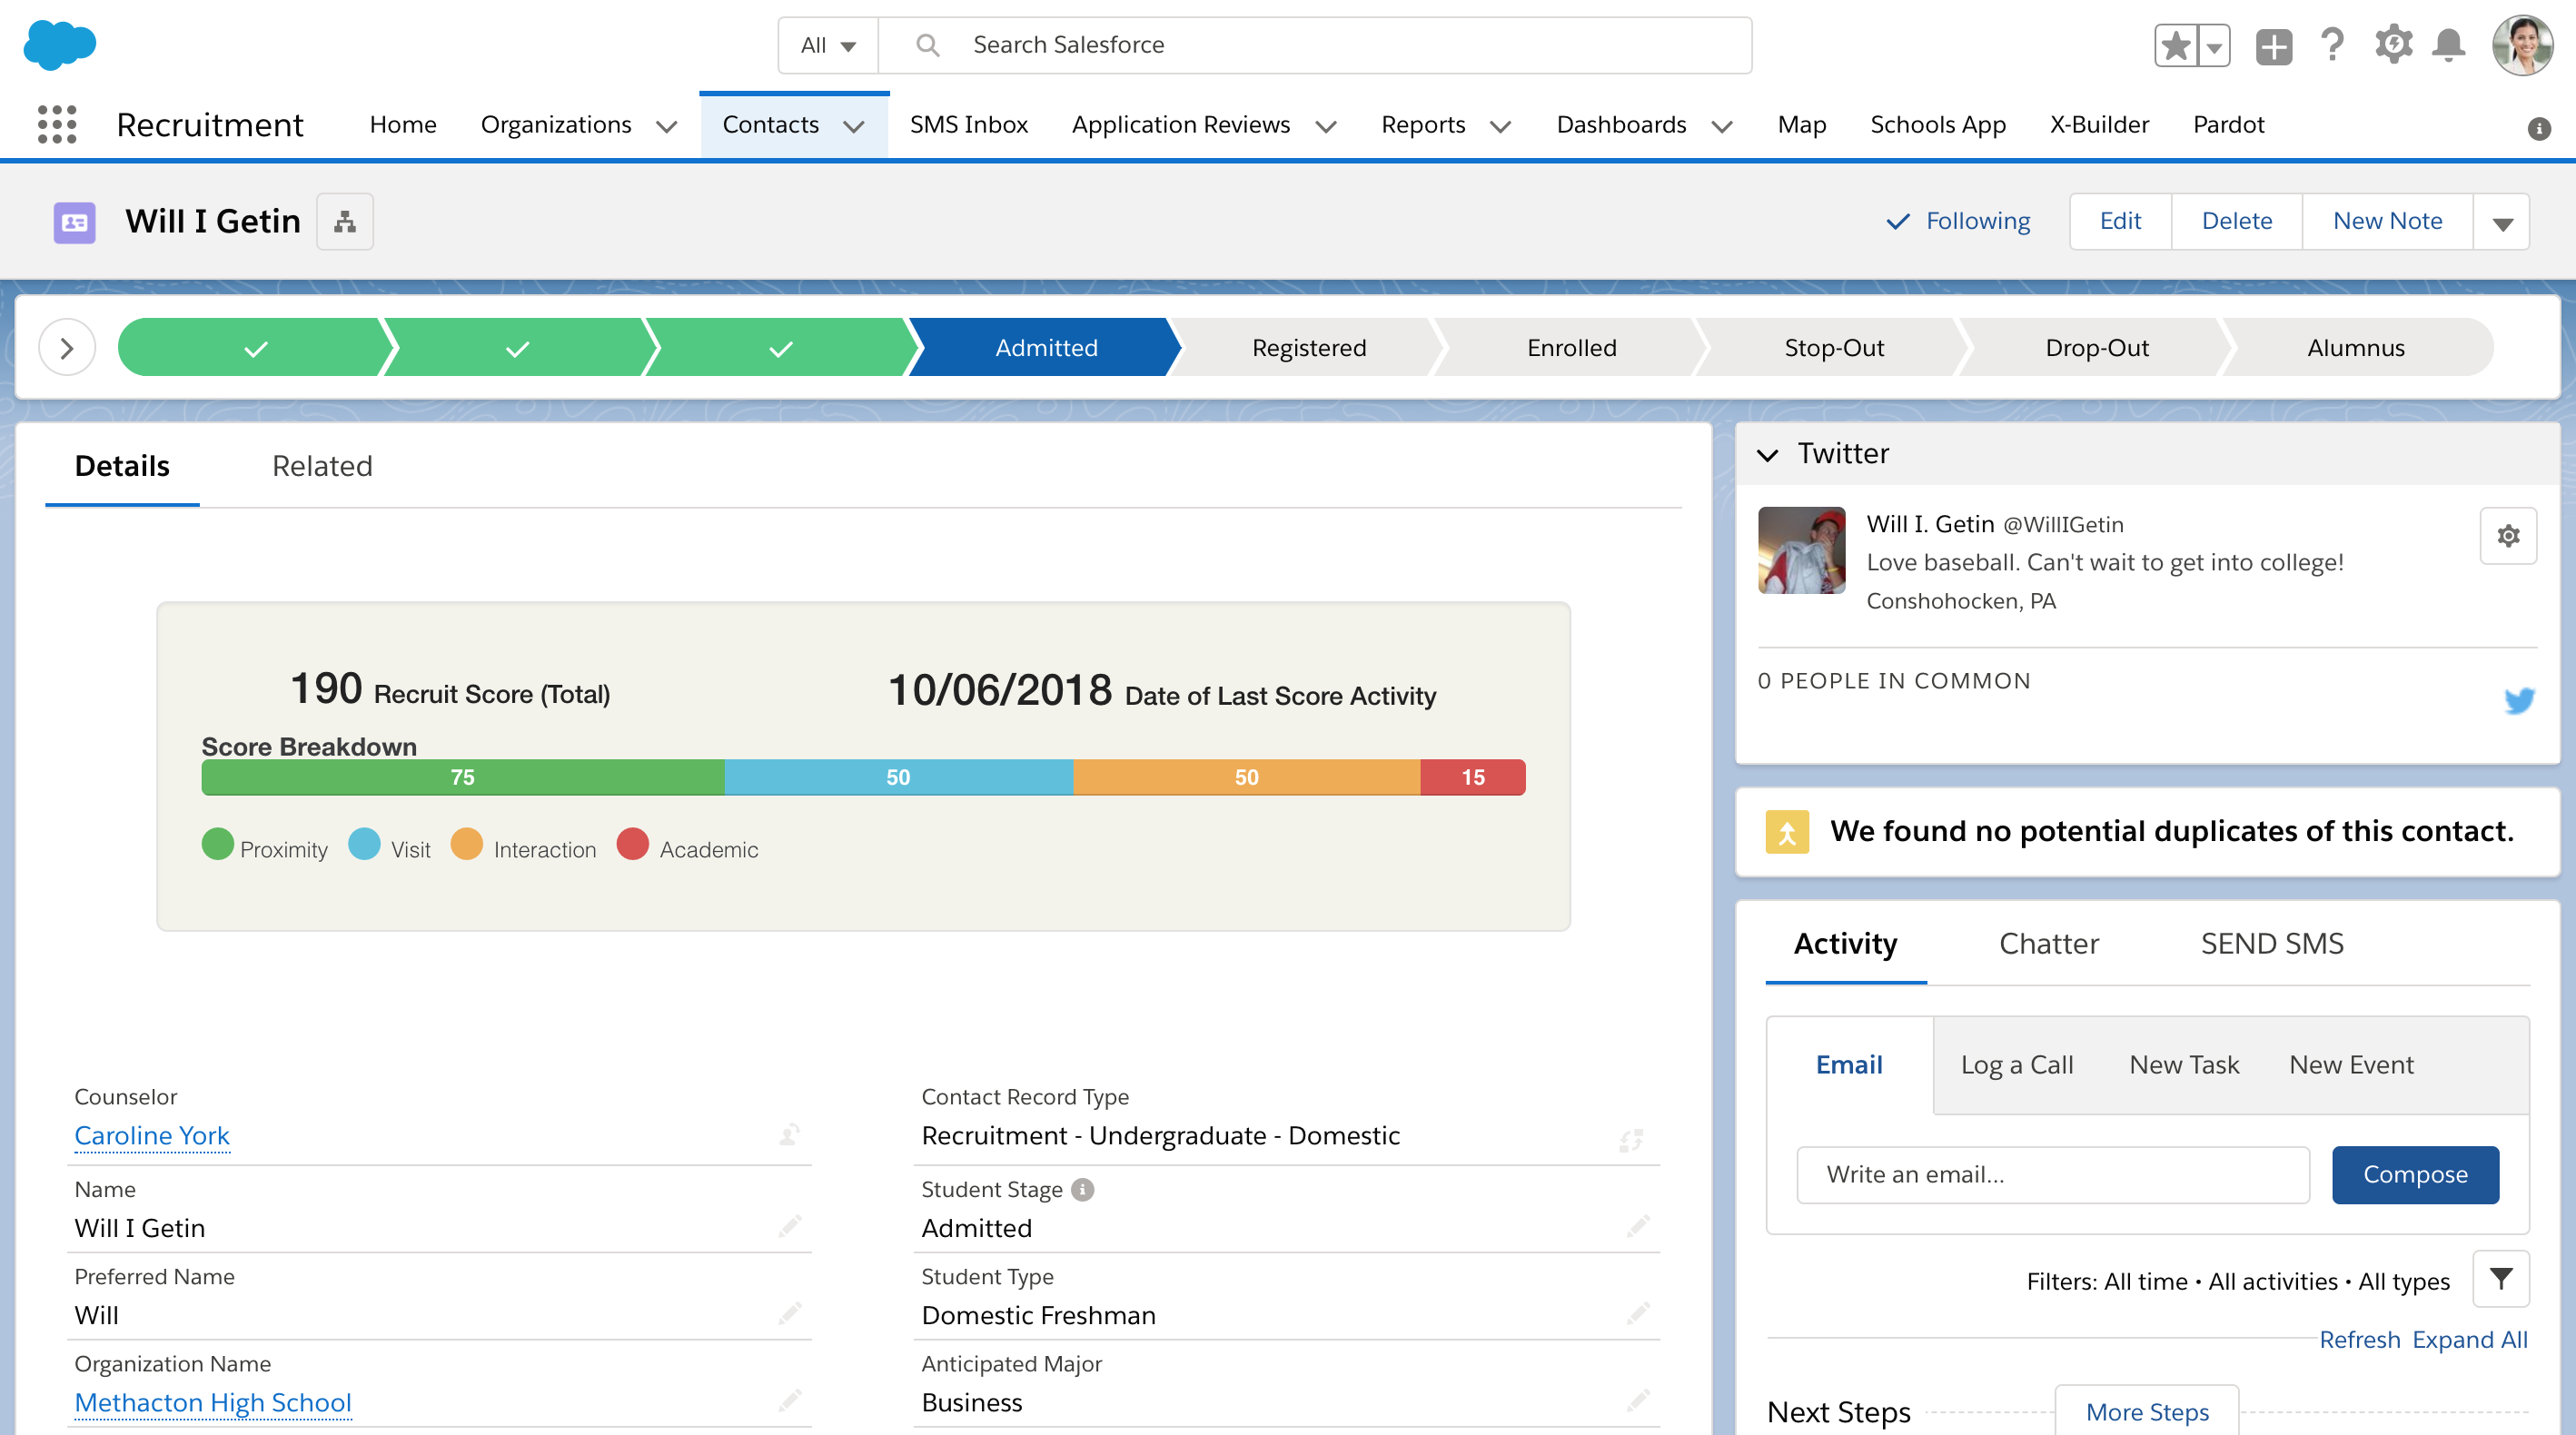Click the activity filter funnel icon
This screenshot has width=2576, height=1435.
[x=2501, y=1279]
